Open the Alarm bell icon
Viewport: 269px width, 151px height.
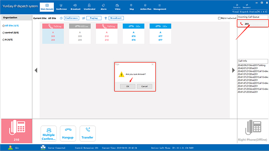[x=103, y=5]
